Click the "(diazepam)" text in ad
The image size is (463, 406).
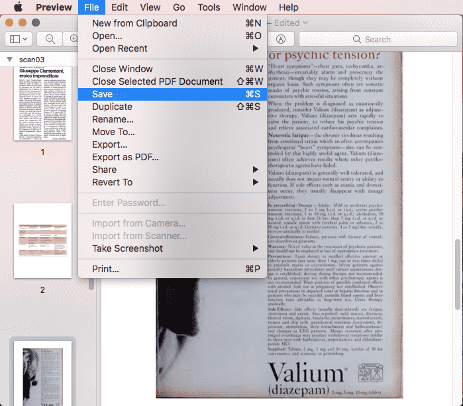point(298,390)
